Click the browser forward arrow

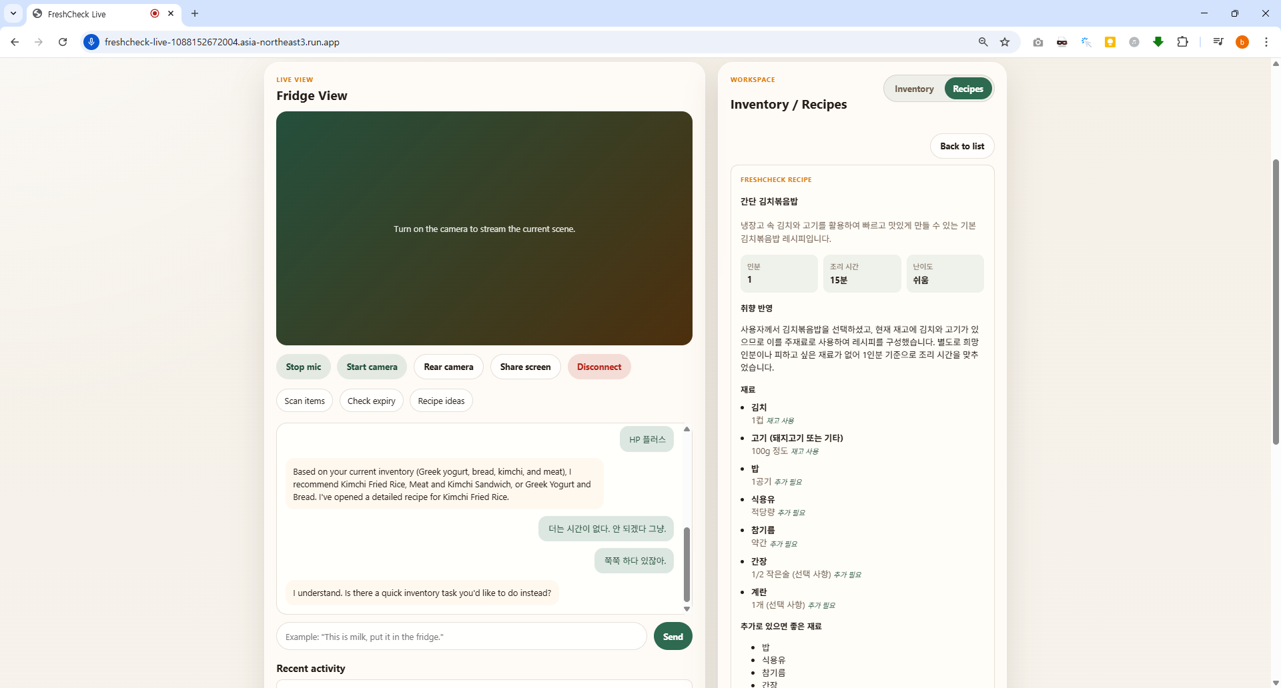click(x=39, y=42)
